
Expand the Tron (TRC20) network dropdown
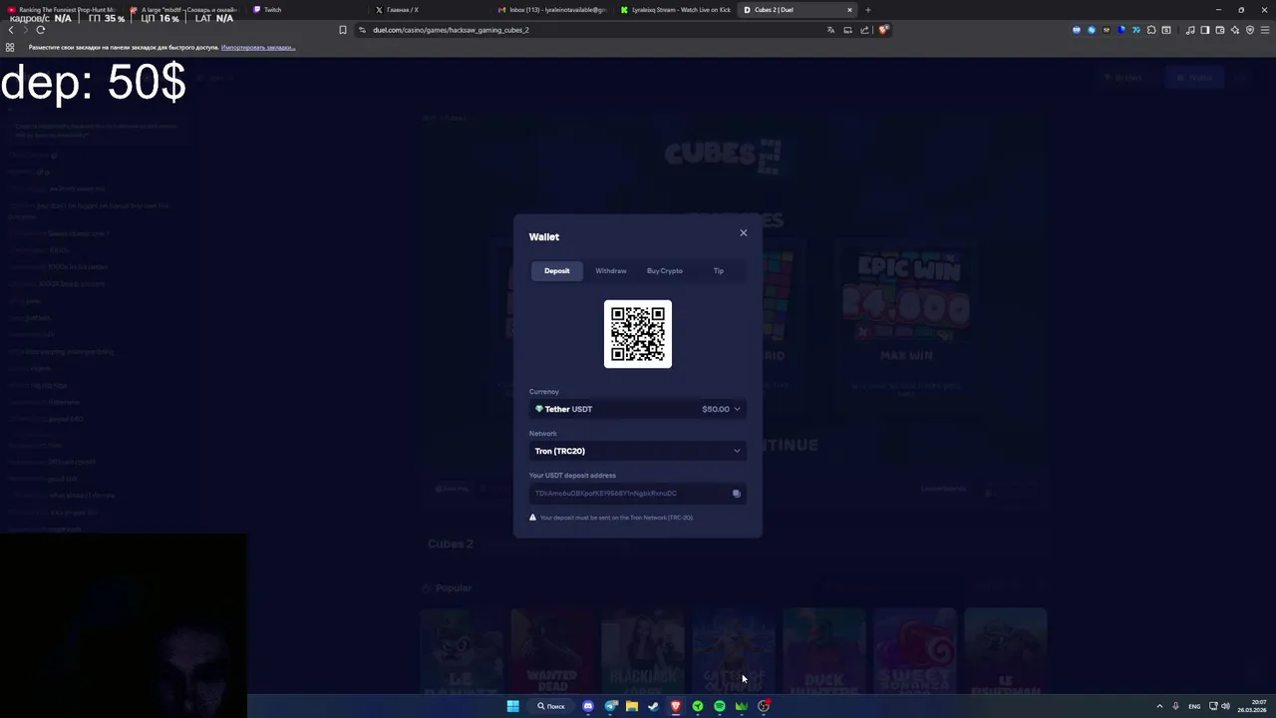click(x=638, y=451)
